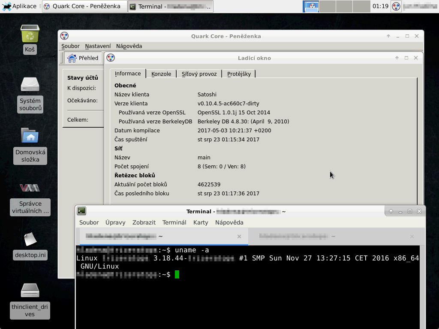Close the second Terminal tab
Viewport: 439px width, 329px height.
click(412, 236)
